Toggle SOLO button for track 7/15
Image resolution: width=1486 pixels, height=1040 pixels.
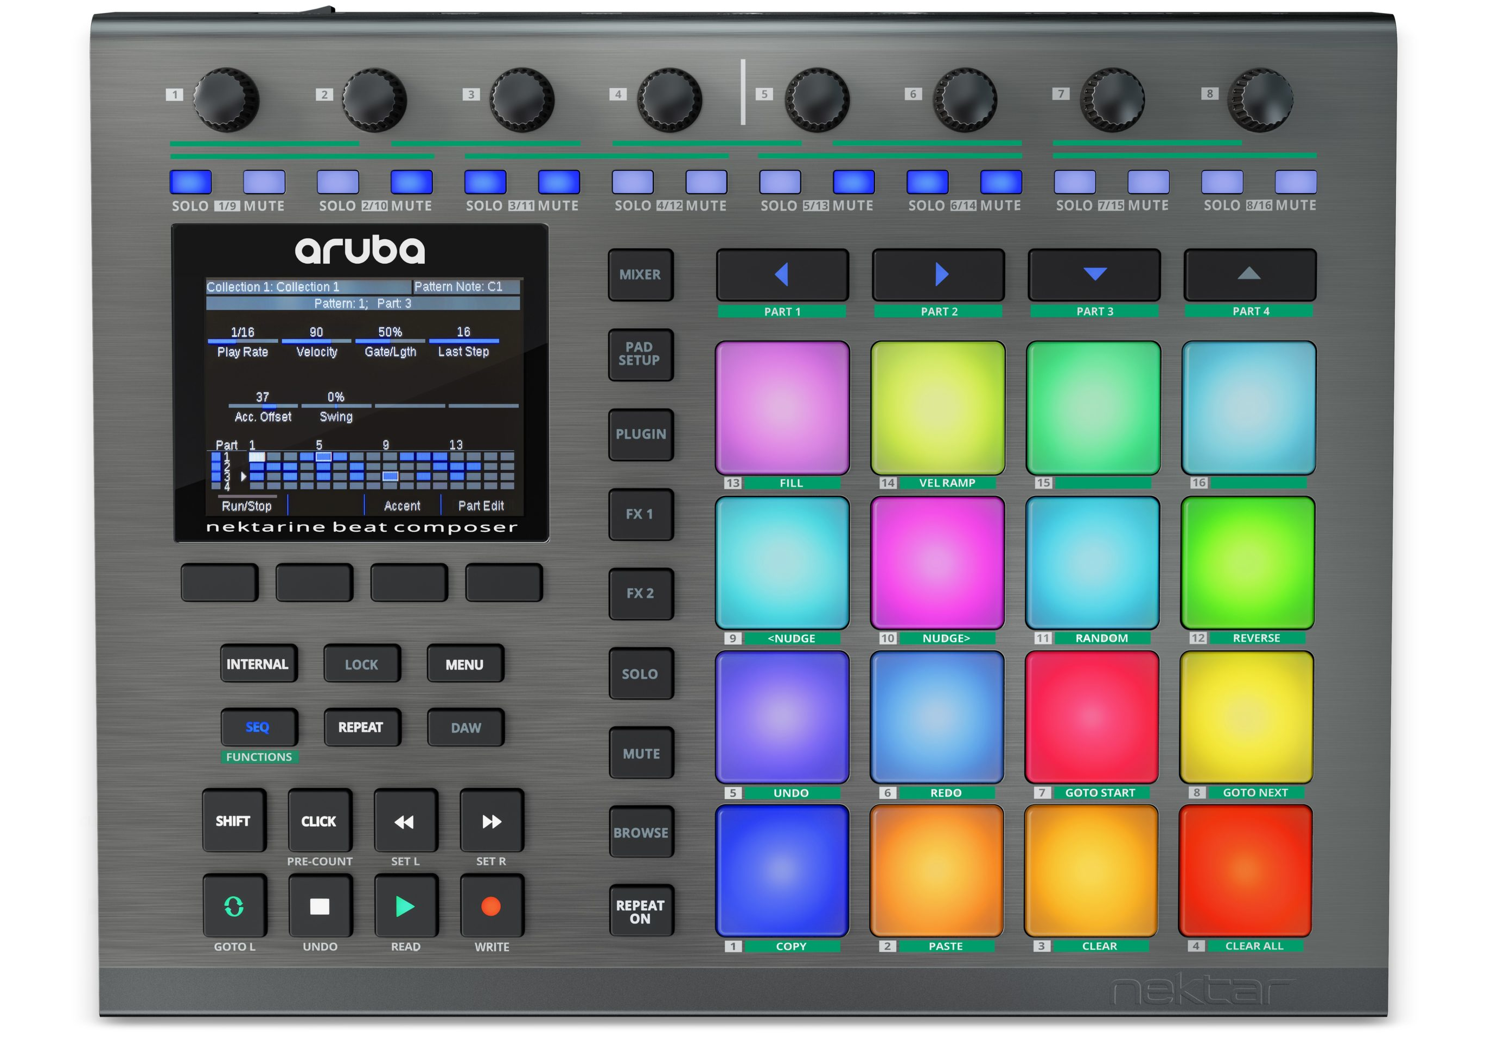1075,182
